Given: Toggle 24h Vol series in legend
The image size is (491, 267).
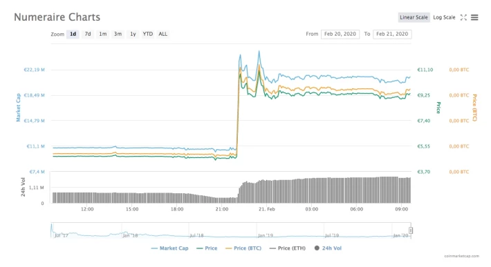Looking at the screenshot, I should (x=328, y=248).
